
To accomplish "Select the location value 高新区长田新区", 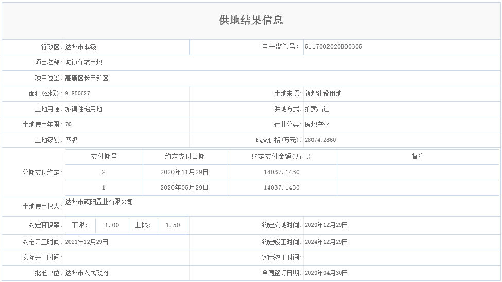I will [87, 78].
